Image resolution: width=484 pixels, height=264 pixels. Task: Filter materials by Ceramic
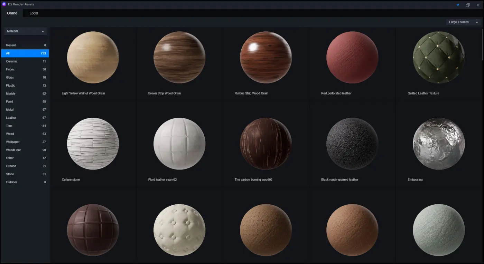click(25, 61)
